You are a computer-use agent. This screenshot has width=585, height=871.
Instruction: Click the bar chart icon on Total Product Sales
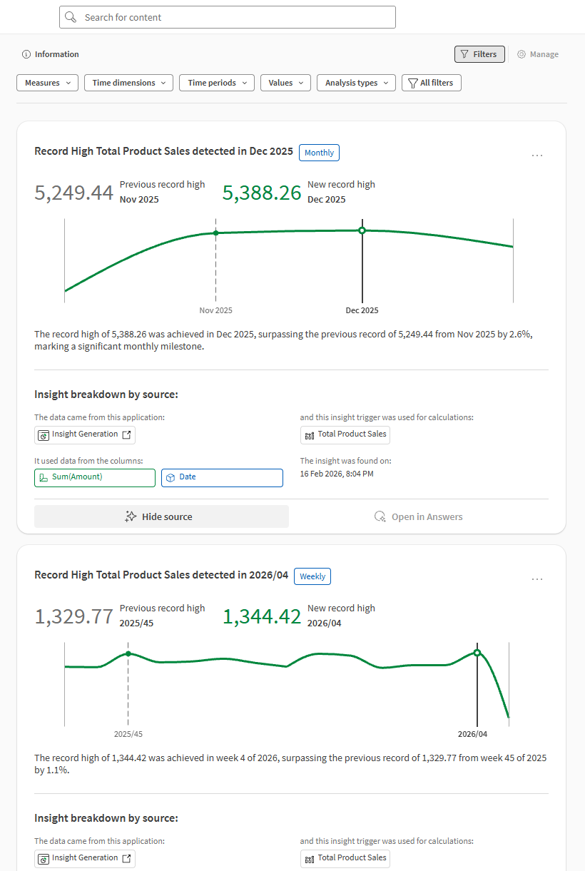310,434
